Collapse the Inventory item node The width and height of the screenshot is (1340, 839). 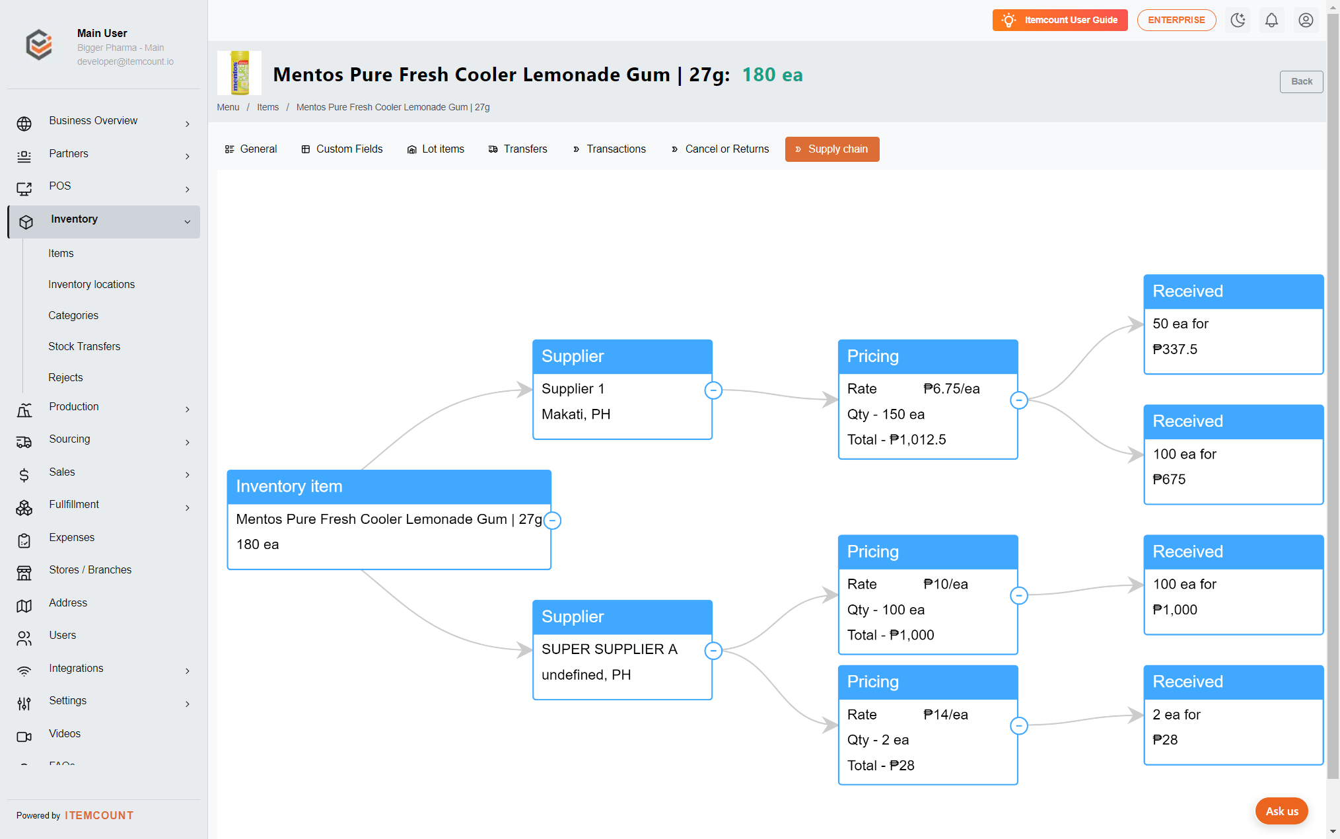[552, 521]
